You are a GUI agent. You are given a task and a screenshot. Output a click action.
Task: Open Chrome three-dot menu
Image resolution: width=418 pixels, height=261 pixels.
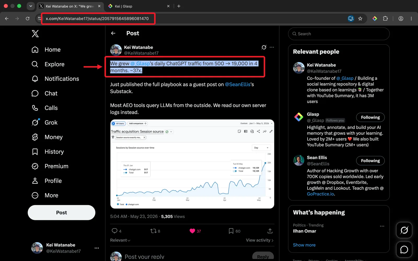(411, 19)
